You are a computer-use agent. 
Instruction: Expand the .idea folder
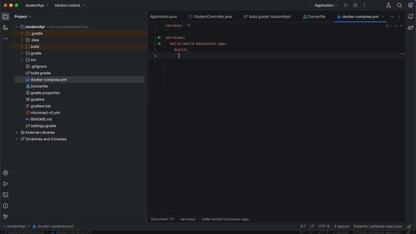[x=22, y=40]
